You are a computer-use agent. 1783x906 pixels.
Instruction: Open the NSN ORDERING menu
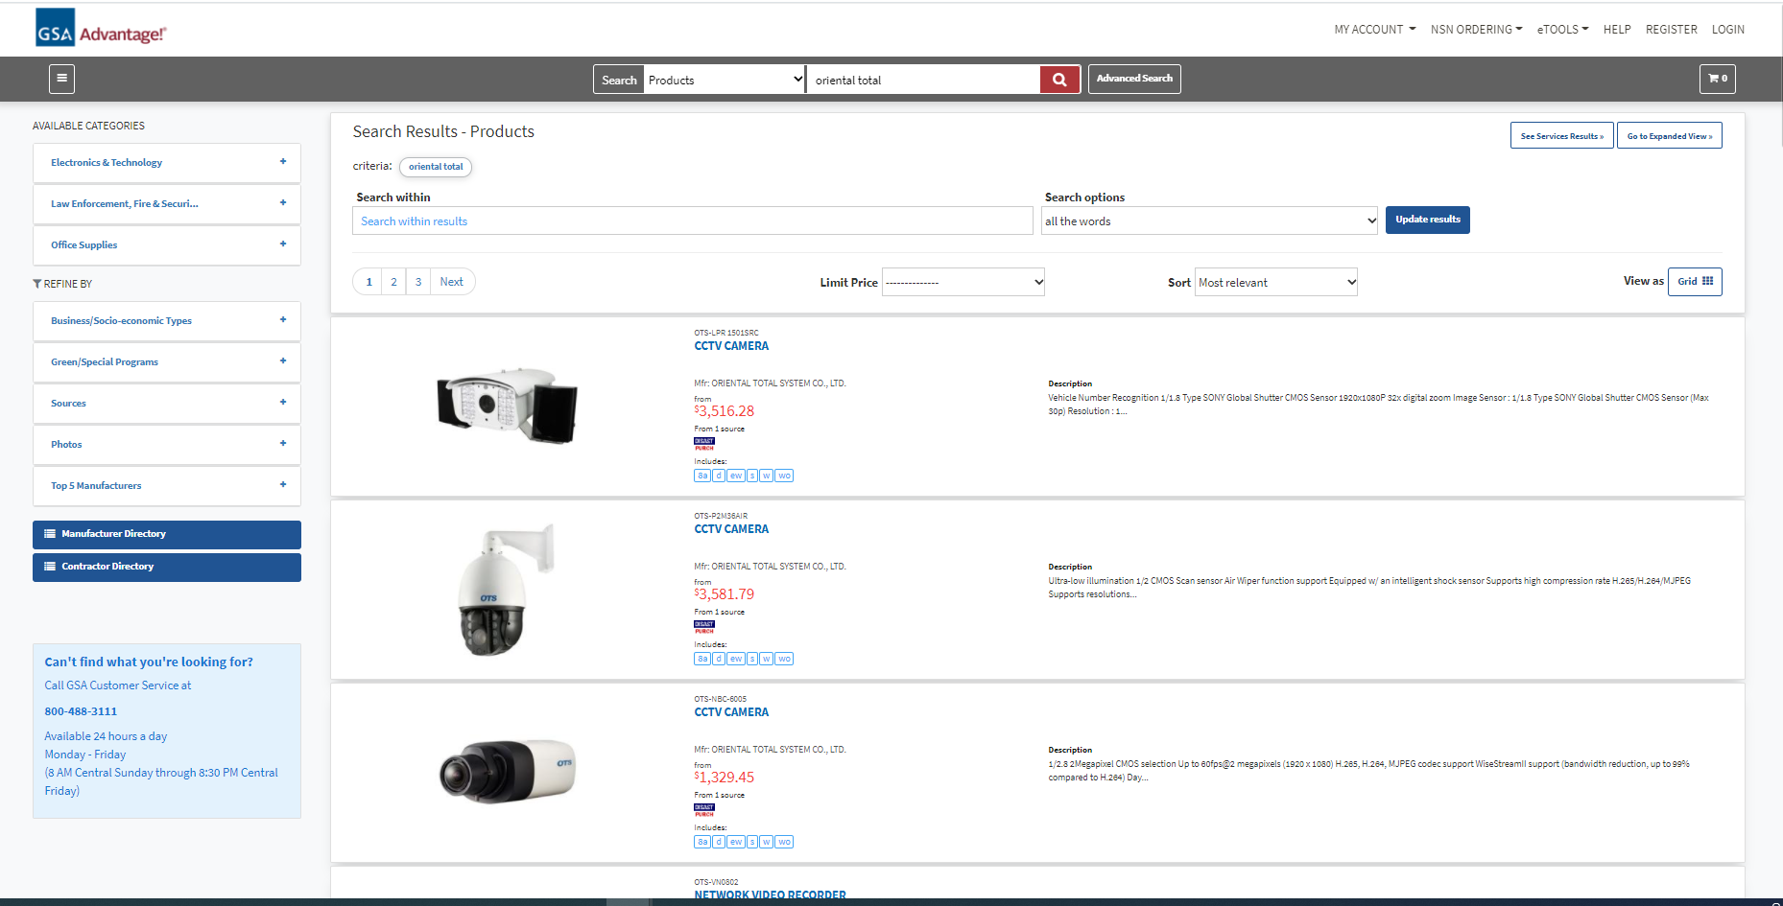click(1476, 30)
